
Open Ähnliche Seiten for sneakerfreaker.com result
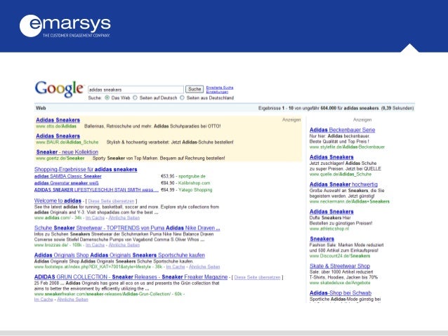72,300
